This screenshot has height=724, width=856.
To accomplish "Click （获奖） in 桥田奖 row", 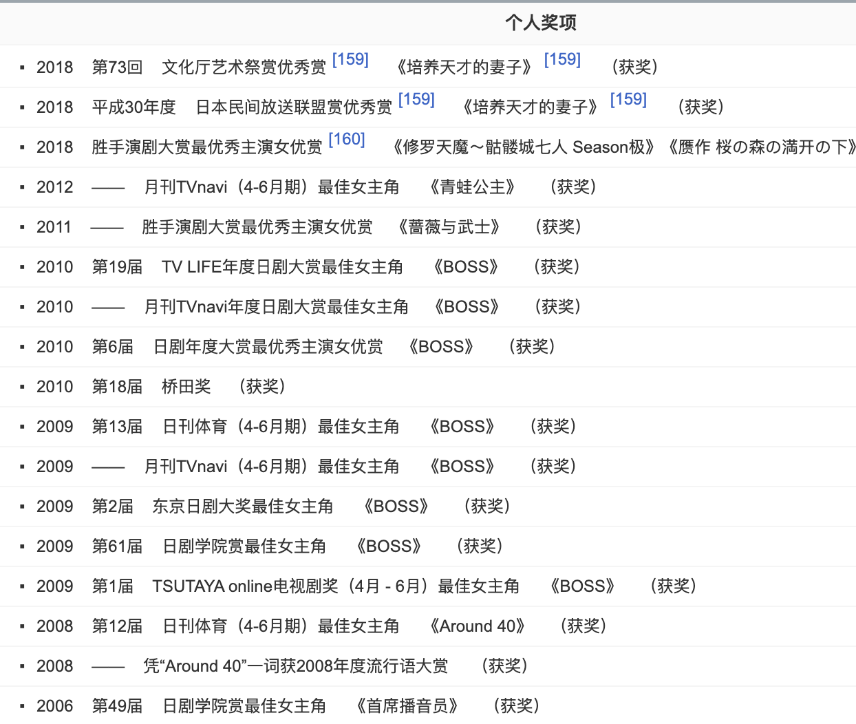I will point(262,387).
